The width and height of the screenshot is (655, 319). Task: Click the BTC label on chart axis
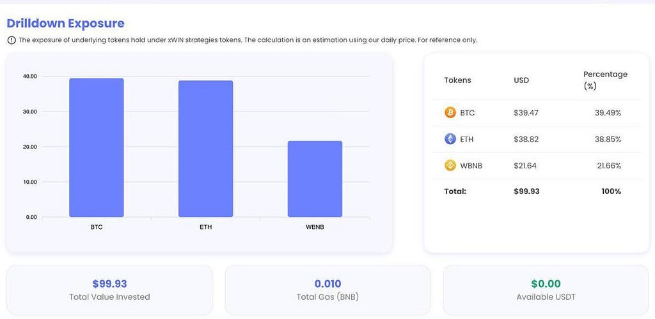click(97, 228)
